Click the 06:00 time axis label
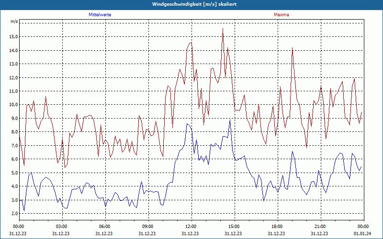The height and width of the screenshot is (239, 383). [104, 227]
